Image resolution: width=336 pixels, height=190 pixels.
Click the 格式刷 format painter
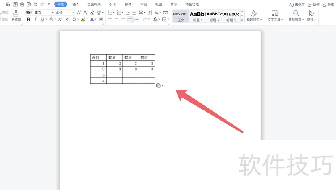[x=16, y=15]
